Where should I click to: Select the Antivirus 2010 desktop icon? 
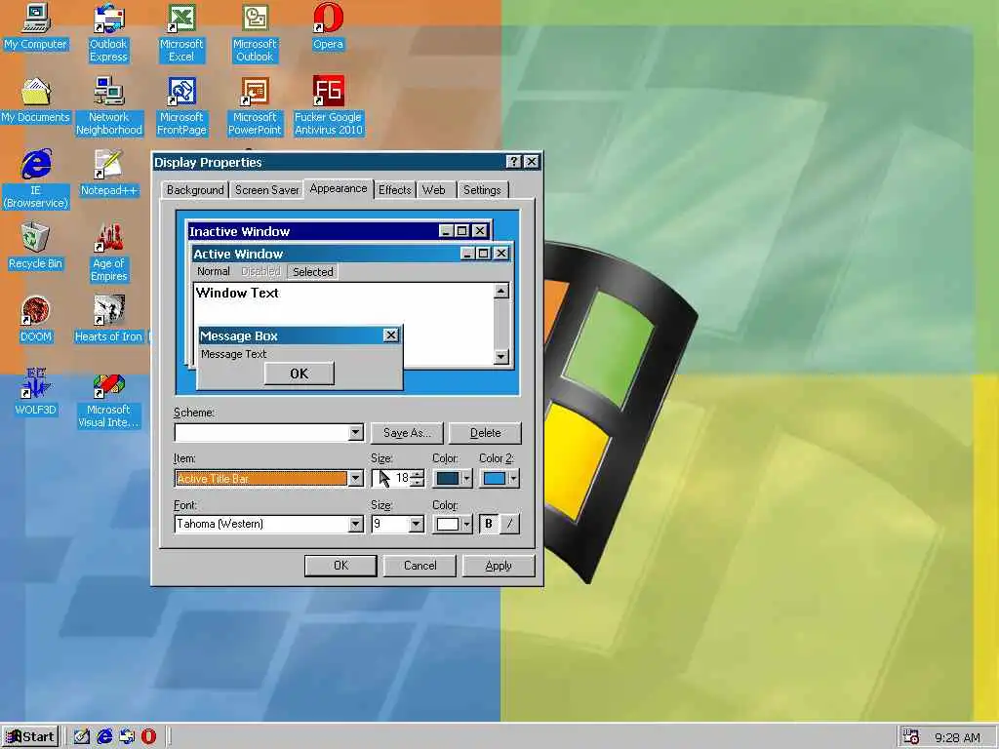[x=328, y=106]
